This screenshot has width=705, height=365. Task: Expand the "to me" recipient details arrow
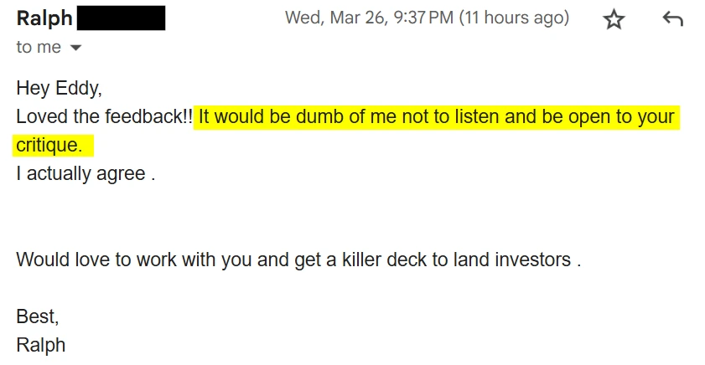[x=75, y=48]
